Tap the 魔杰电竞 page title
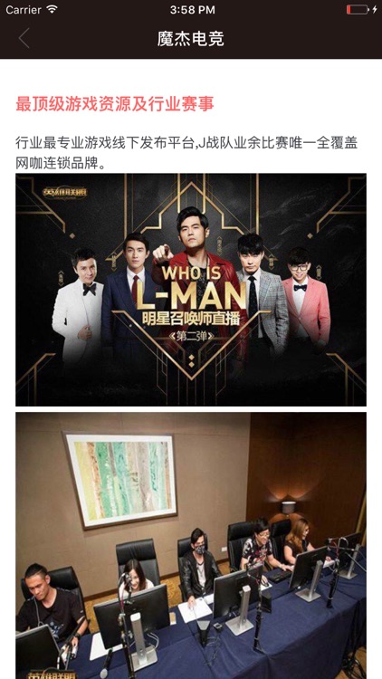This screenshot has height=679, width=382. (191, 39)
